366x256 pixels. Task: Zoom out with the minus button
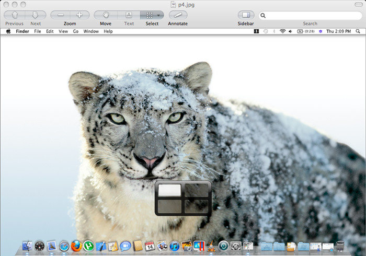coord(61,15)
